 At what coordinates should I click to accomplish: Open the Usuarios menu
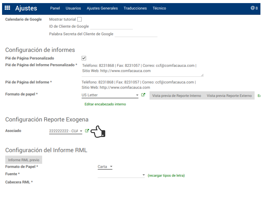click(x=73, y=8)
